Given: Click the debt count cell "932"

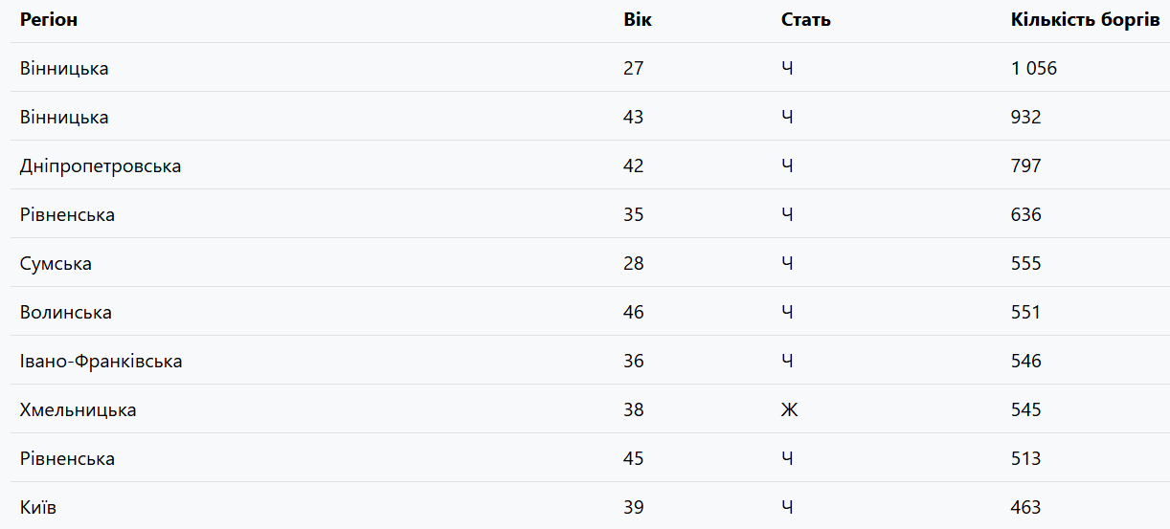Looking at the screenshot, I should point(1025,118).
